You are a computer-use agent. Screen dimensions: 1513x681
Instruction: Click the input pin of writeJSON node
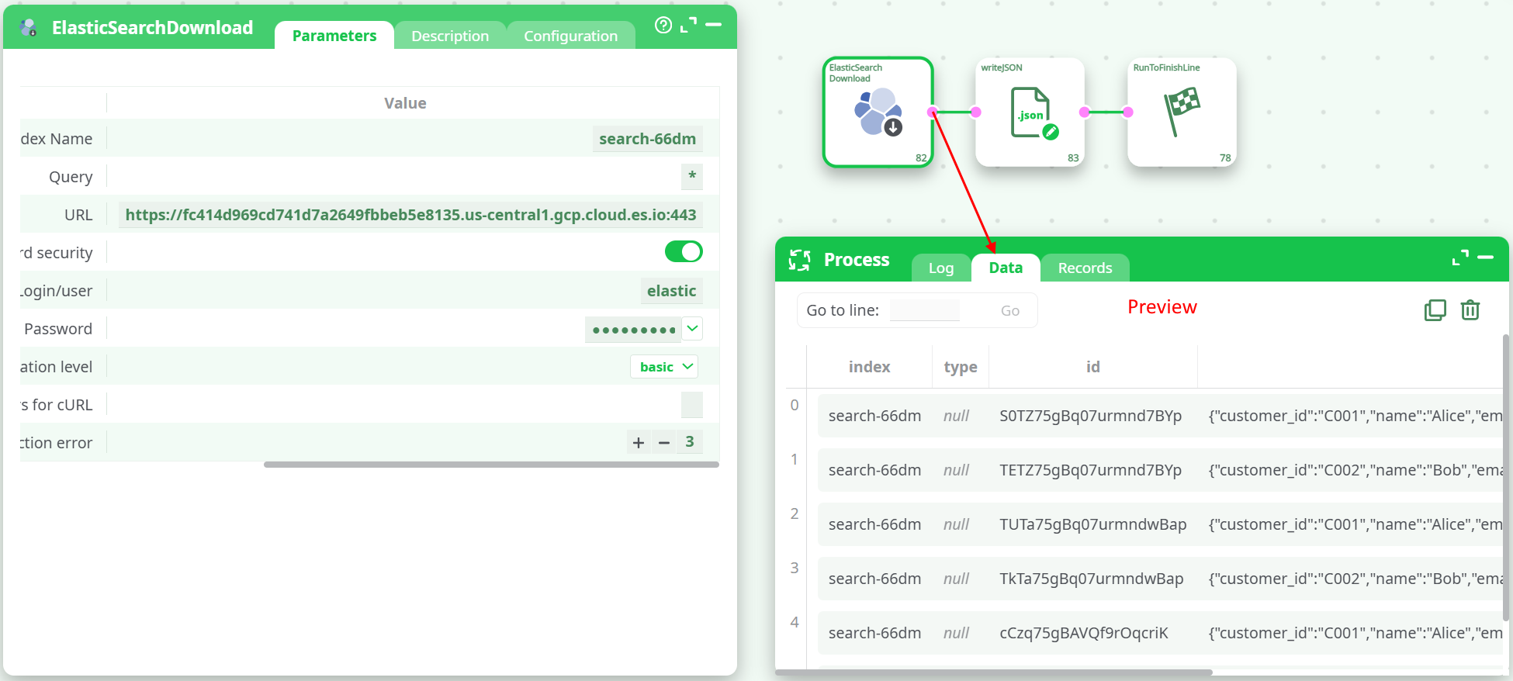coord(976,112)
